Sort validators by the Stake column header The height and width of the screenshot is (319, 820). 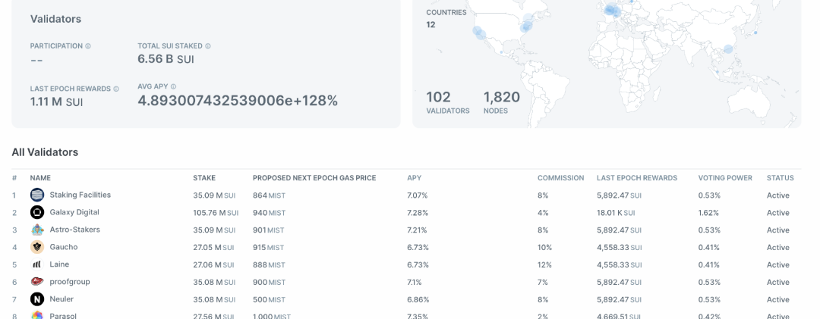point(203,178)
